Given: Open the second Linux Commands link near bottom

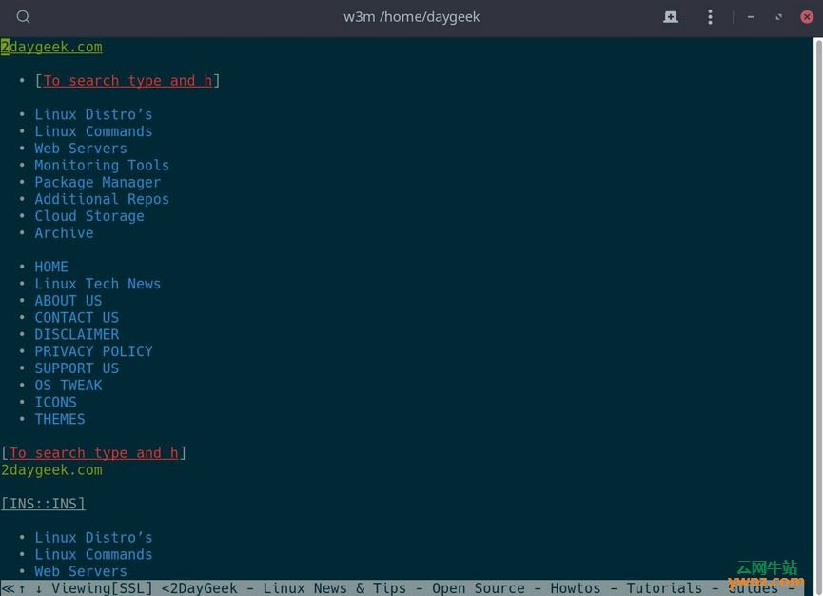Looking at the screenshot, I should 93,554.
